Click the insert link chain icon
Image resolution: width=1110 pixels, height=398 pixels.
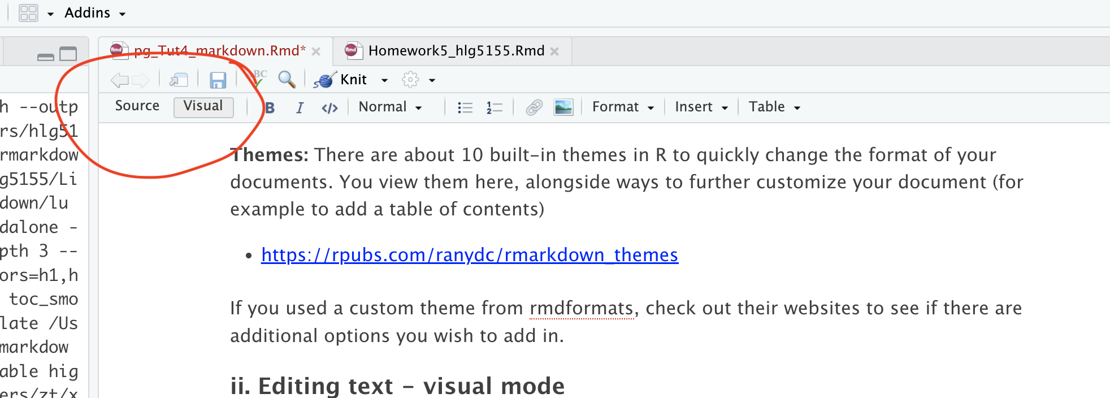click(x=534, y=107)
